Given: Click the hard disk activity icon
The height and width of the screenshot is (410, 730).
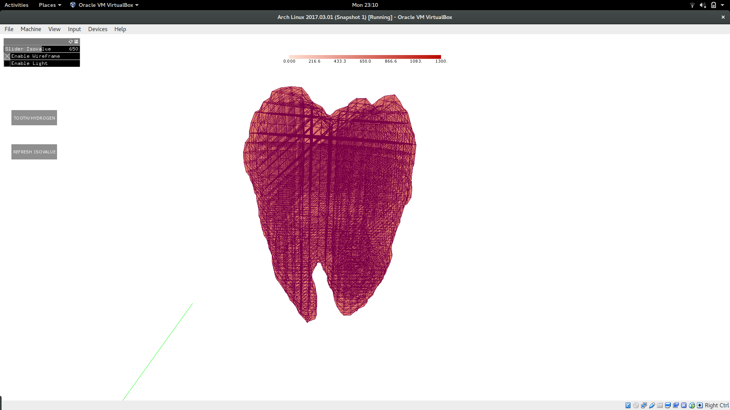Looking at the screenshot, I should pyautogui.click(x=628, y=405).
